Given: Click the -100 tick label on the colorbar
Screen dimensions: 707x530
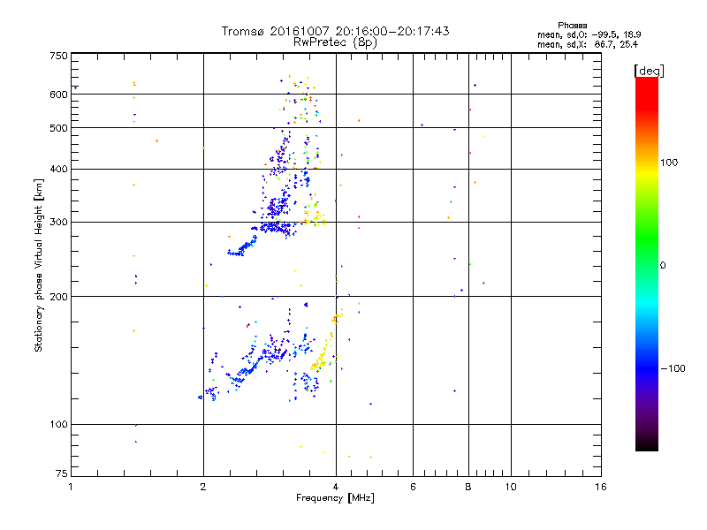Looking at the screenshot, I should (673, 368).
